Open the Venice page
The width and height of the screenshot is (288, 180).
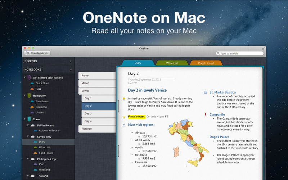(x=97, y=91)
